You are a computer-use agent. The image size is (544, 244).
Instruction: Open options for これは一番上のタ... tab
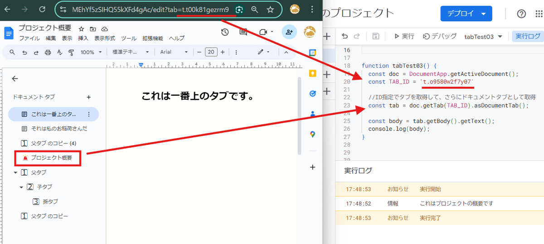click(x=89, y=114)
